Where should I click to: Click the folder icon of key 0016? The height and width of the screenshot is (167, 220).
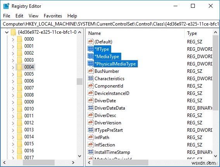tap(19, 151)
